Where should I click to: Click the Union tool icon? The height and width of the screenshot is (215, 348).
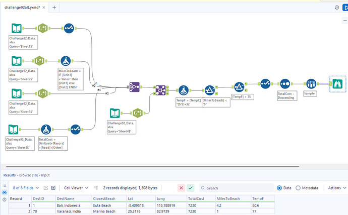click(134, 86)
